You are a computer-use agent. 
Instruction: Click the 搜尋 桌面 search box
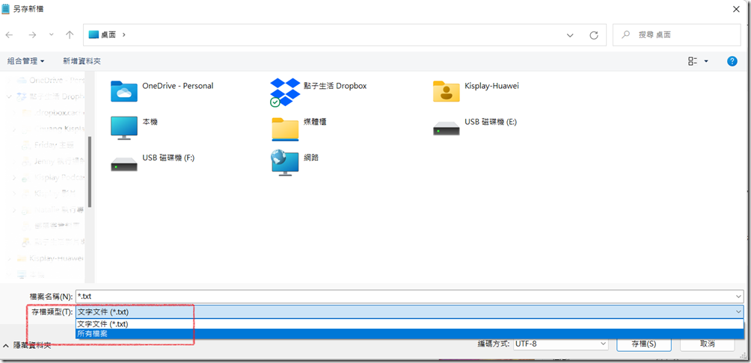pos(677,35)
